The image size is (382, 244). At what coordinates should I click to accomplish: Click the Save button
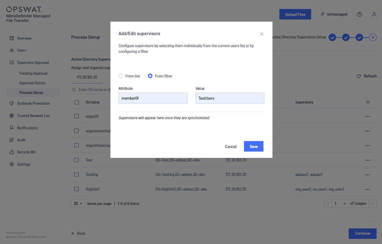click(254, 146)
